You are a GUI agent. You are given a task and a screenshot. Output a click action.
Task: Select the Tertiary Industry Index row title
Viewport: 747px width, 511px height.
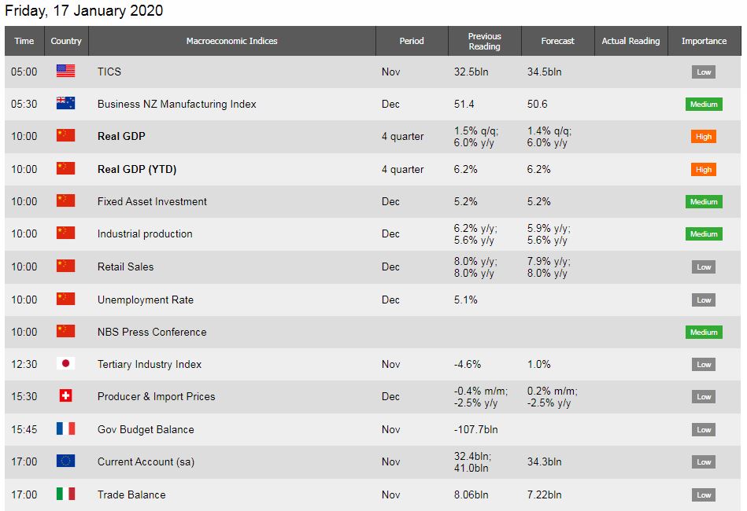149,364
